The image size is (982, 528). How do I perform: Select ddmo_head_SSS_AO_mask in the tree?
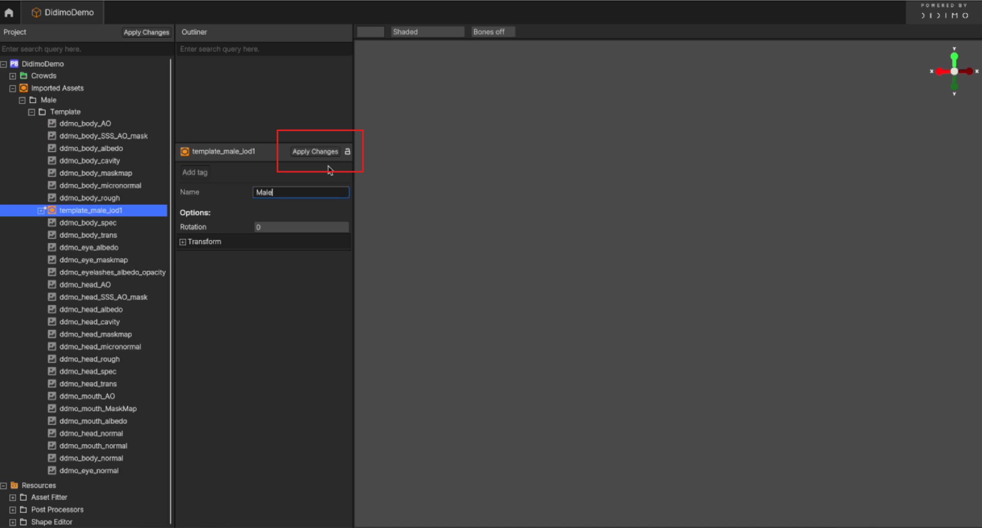[x=103, y=297]
